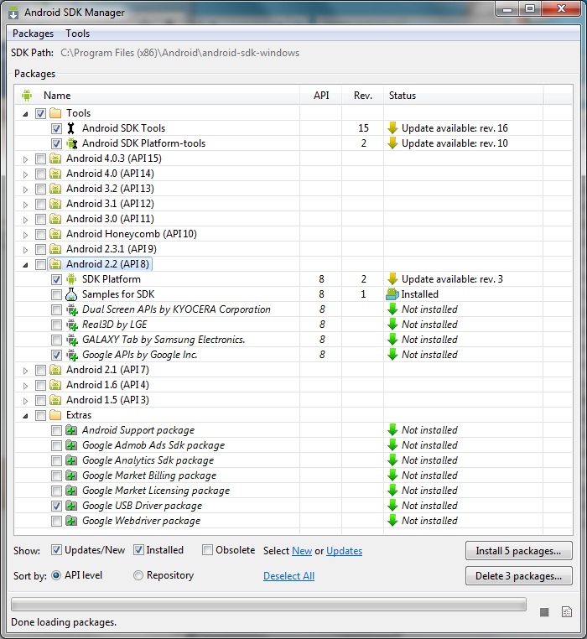This screenshot has height=639, width=587.
Task: Toggle the Installed show filter checkbox
Action: tap(138, 550)
